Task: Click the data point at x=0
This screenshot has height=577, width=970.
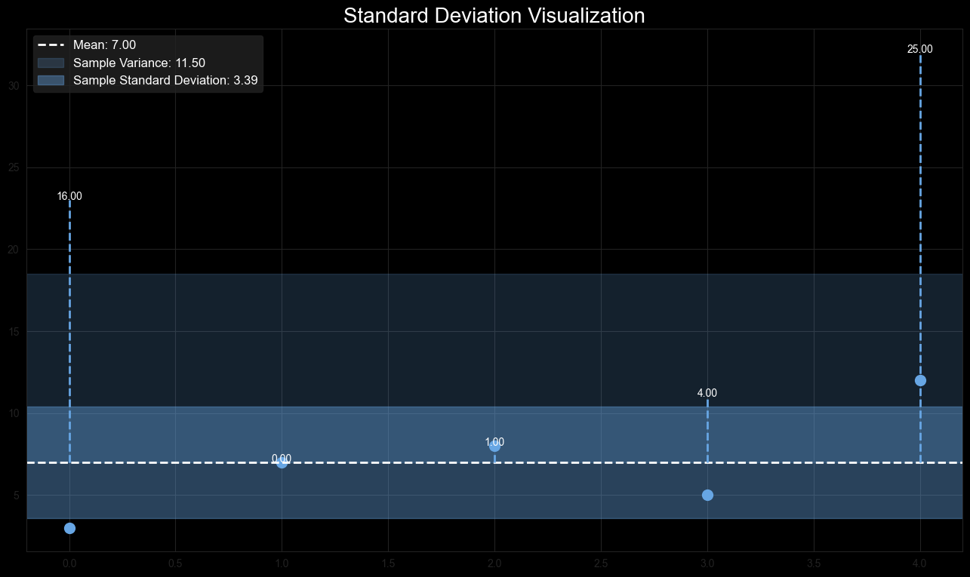Action: tap(69, 528)
